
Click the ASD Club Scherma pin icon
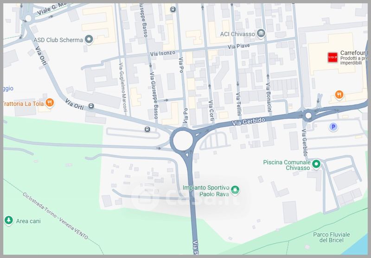pyautogui.click(x=89, y=39)
